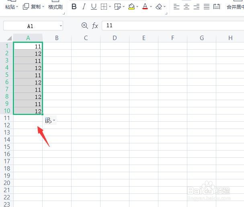Expand clear options arrow
244x207 pixels.
click(164, 6)
